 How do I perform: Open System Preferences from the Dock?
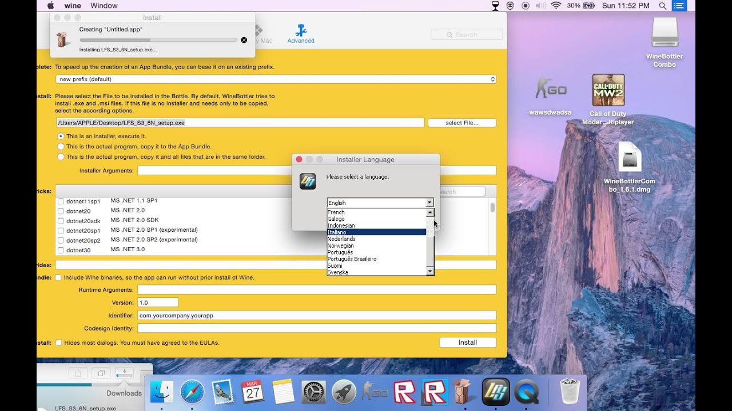pos(313,392)
